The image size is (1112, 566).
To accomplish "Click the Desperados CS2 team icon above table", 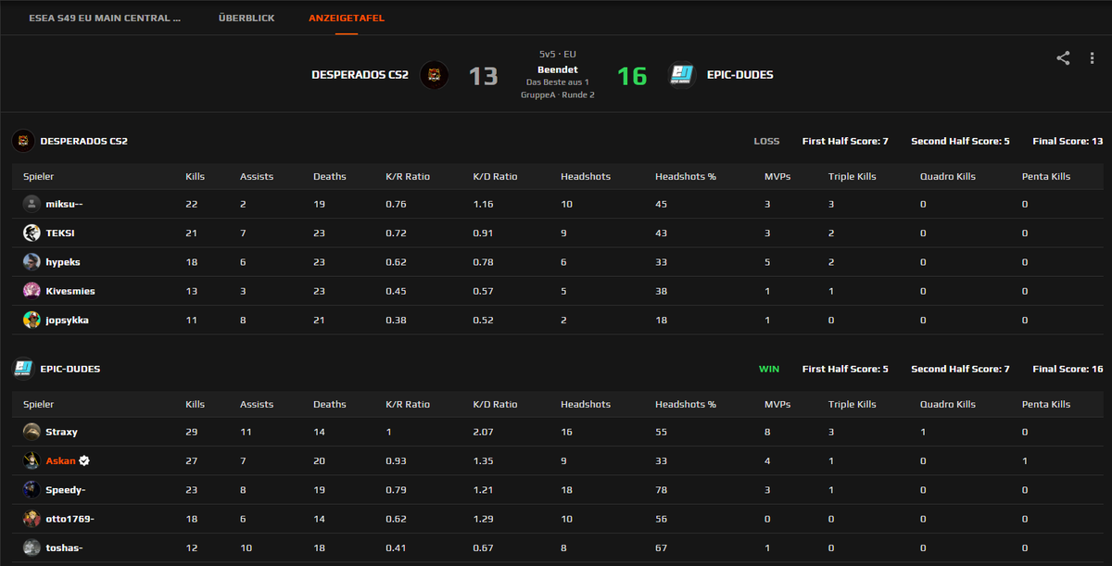I will [23, 142].
